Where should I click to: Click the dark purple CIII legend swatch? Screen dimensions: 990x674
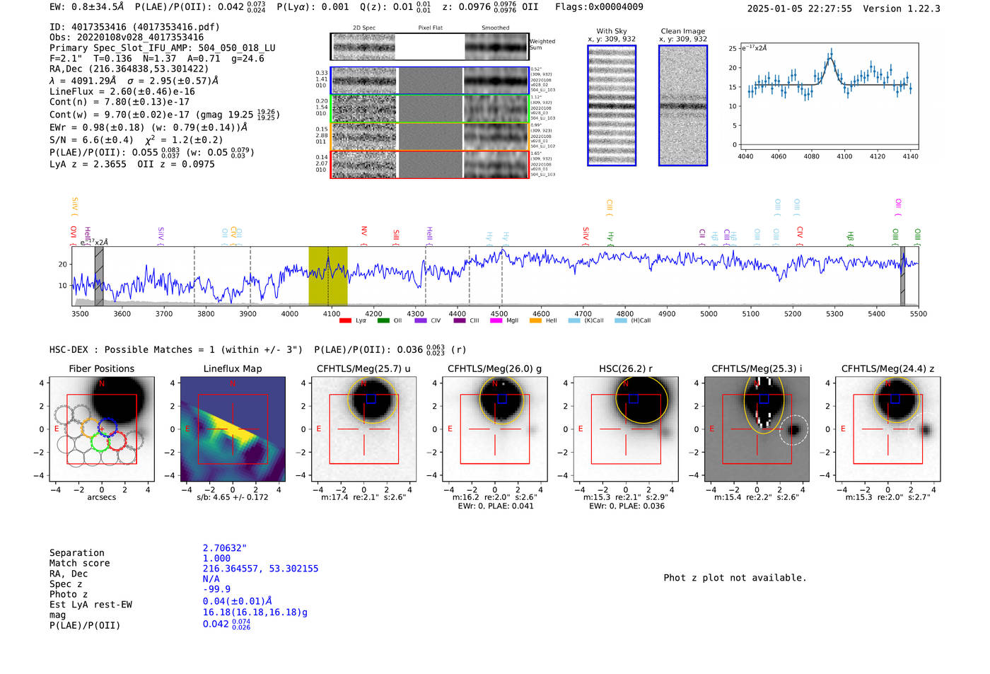point(460,320)
